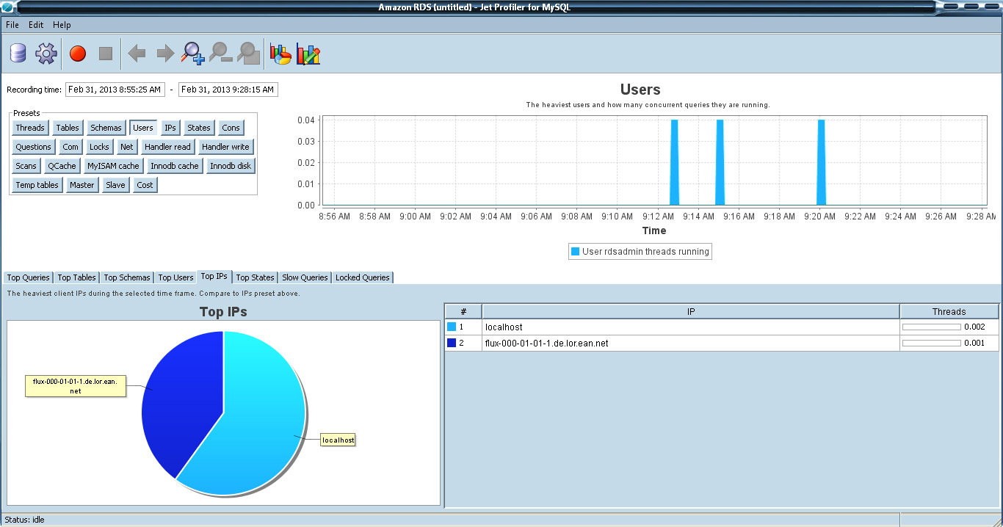The image size is (1003, 527).
Task: Select the Innodb cache preset
Action: pos(175,166)
